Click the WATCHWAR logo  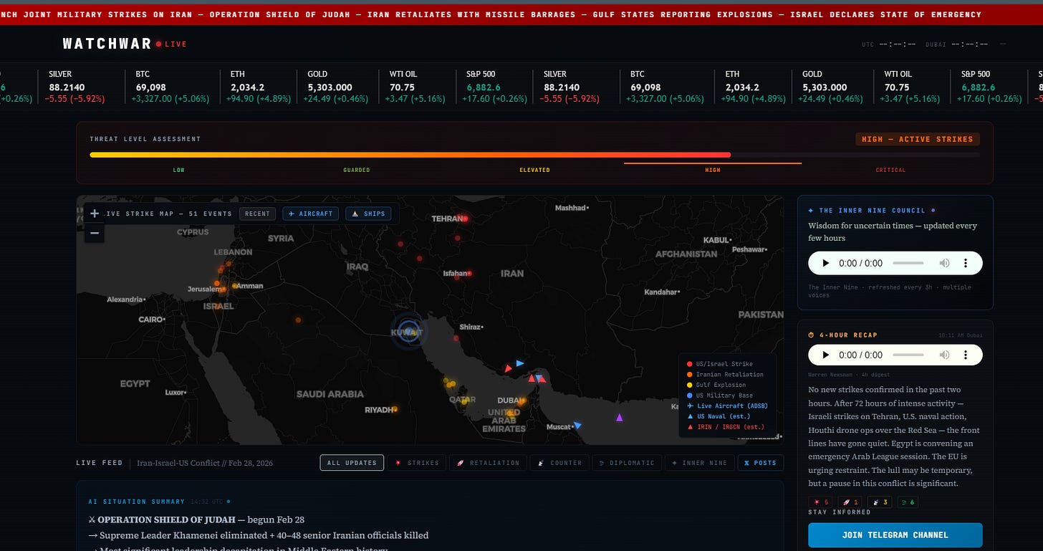click(107, 44)
